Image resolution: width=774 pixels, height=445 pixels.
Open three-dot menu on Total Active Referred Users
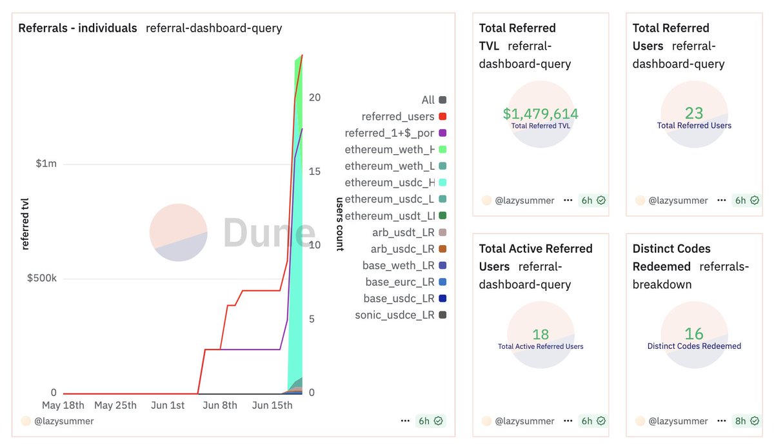pos(568,421)
